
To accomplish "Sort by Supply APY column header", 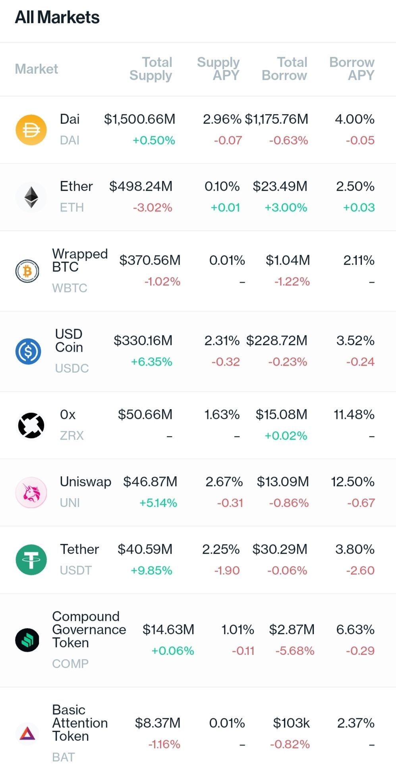I will tap(218, 69).
